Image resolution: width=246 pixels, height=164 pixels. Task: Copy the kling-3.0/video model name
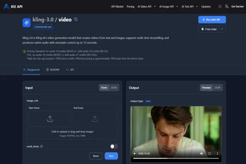[x=76, y=19]
